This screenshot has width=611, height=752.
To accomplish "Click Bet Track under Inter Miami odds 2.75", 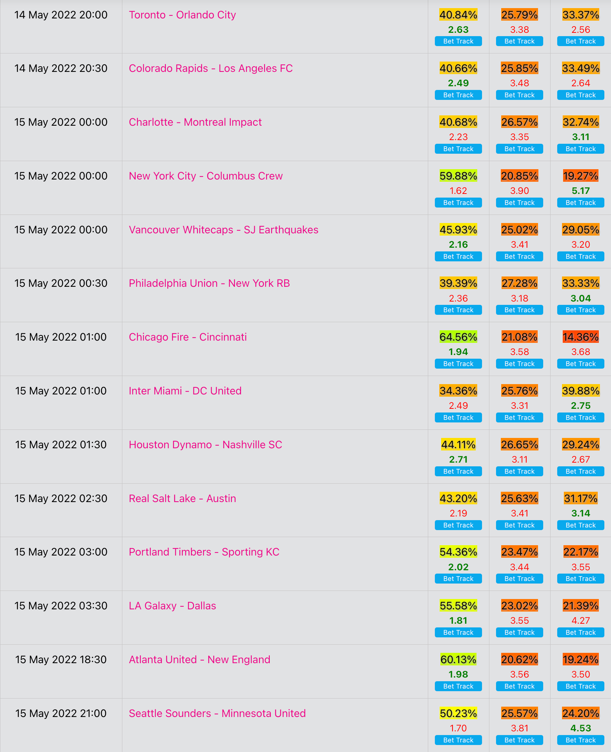I will click(x=580, y=418).
